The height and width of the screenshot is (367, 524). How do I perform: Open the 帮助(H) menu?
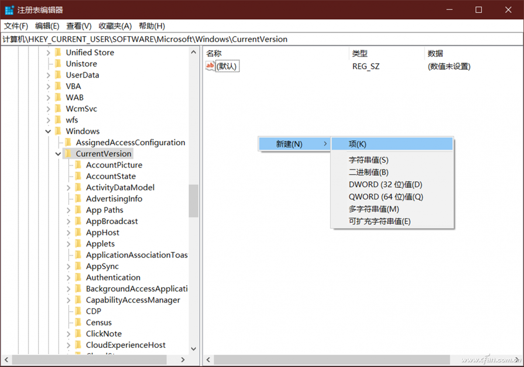[x=152, y=26]
